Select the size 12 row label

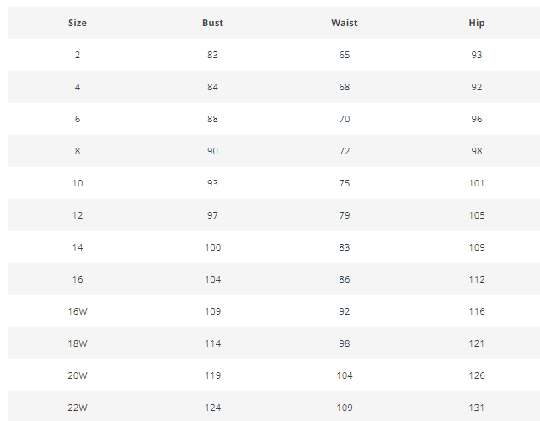pyautogui.click(x=78, y=215)
